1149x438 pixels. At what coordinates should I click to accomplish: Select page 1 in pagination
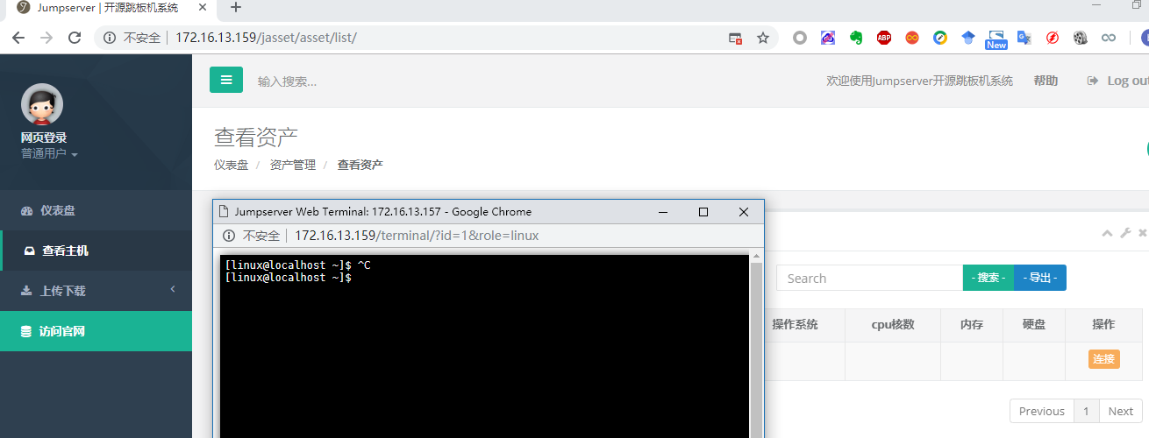coord(1086,411)
